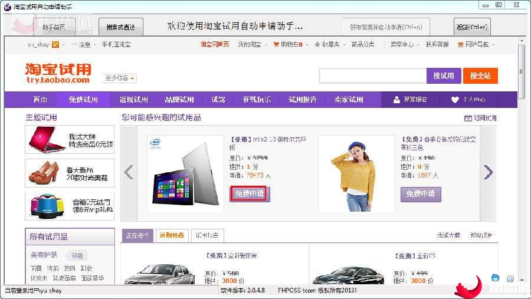Open the silver car trial image
Screen dimensions: 531x299
[x=159, y=274]
